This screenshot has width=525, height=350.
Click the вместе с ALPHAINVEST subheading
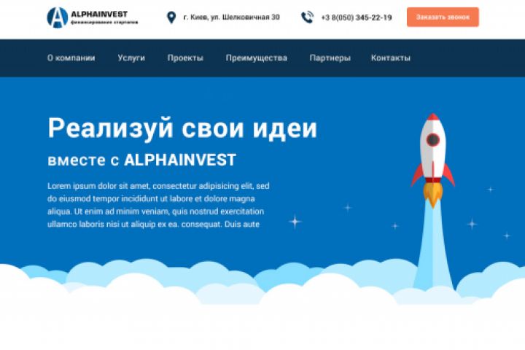(142, 160)
